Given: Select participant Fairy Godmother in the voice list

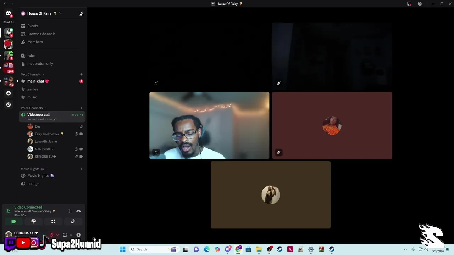Looking at the screenshot, I should pos(55,134).
